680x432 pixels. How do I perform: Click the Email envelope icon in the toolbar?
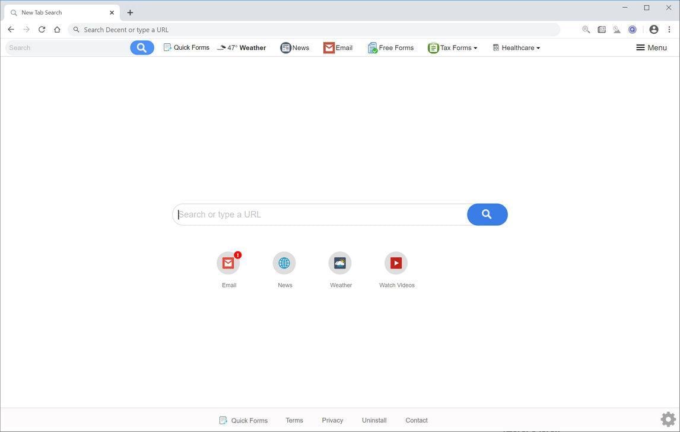pyautogui.click(x=330, y=47)
